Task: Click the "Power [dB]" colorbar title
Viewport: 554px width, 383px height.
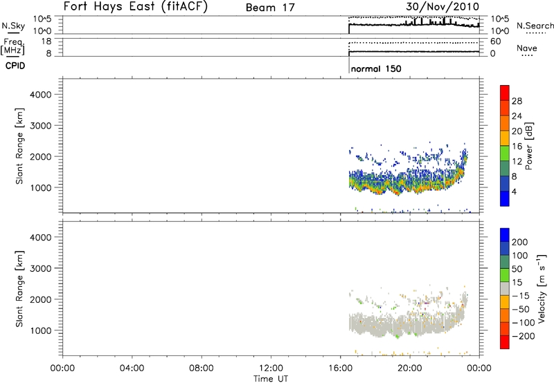Action: tap(528, 146)
